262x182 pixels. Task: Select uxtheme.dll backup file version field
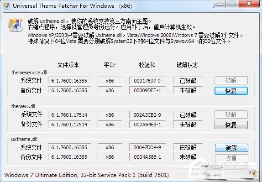pos(69,157)
